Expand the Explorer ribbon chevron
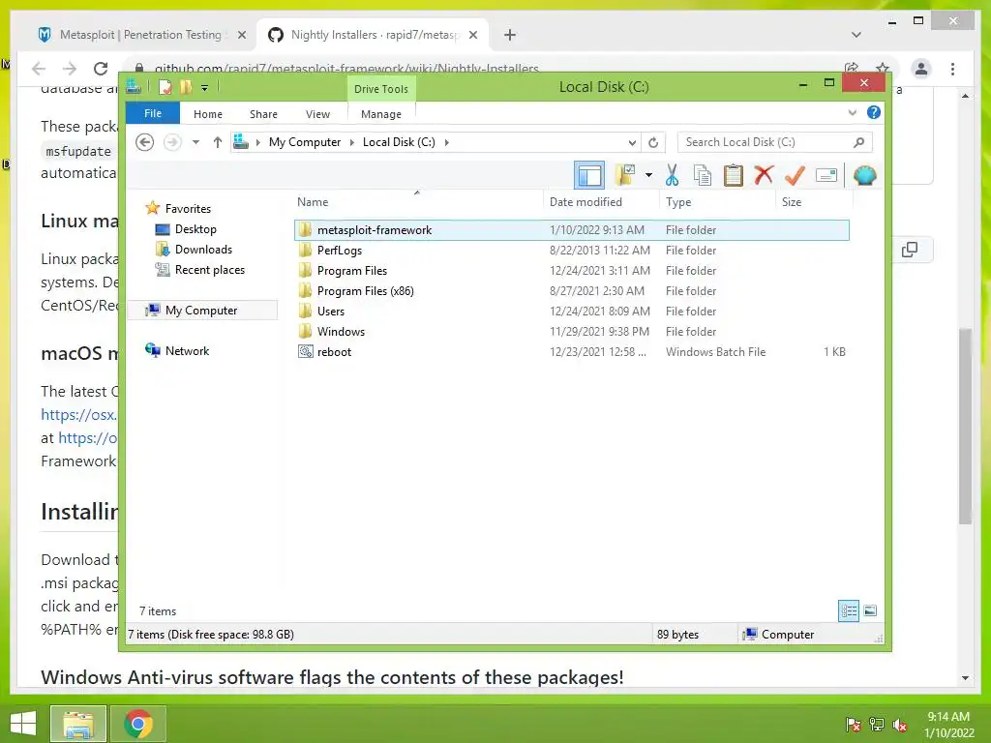Screen dimensions: 991x743 click(853, 112)
